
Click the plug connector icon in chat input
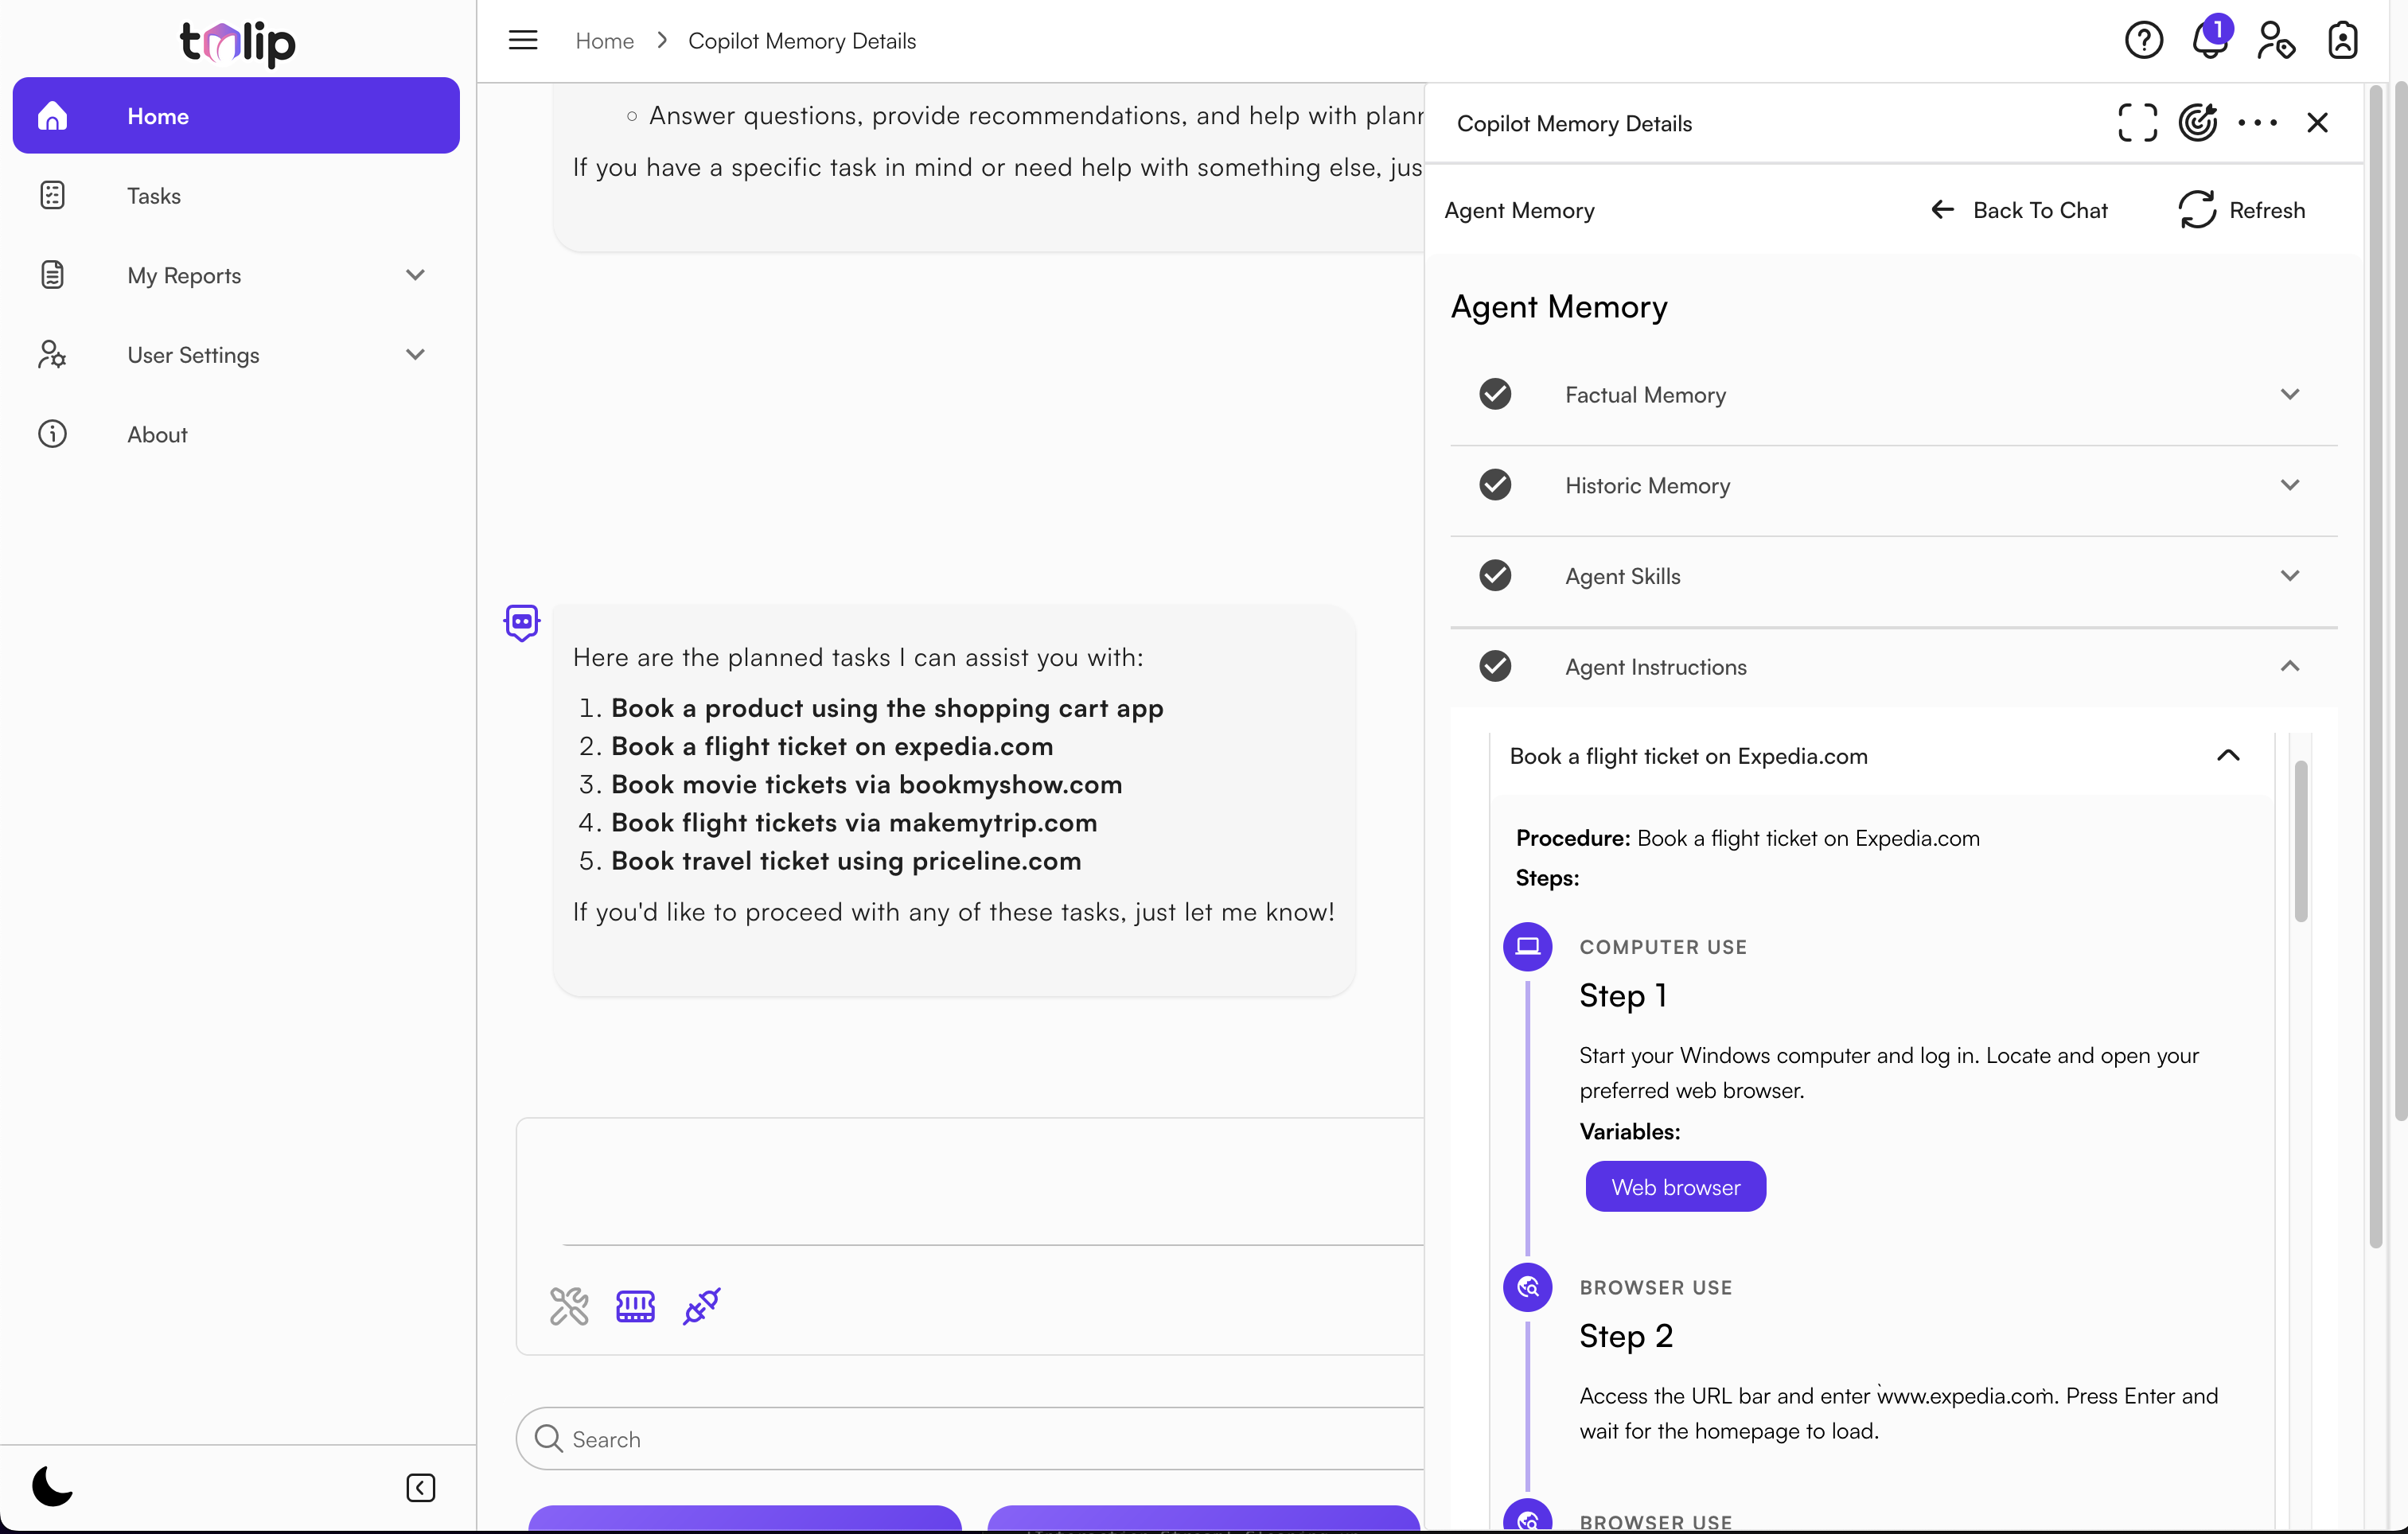[701, 1306]
